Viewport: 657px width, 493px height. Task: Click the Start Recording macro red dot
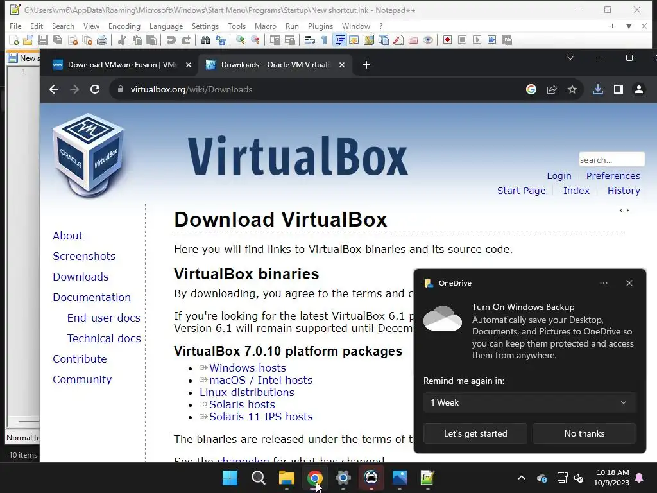[447, 40]
